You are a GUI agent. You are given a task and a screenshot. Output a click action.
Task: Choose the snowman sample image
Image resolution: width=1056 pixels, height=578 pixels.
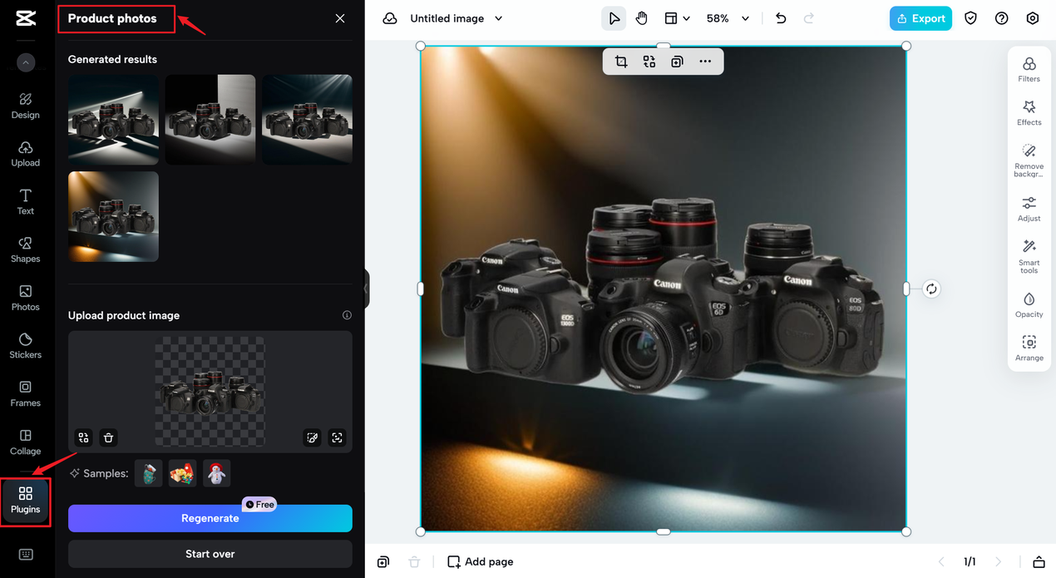click(216, 473)
